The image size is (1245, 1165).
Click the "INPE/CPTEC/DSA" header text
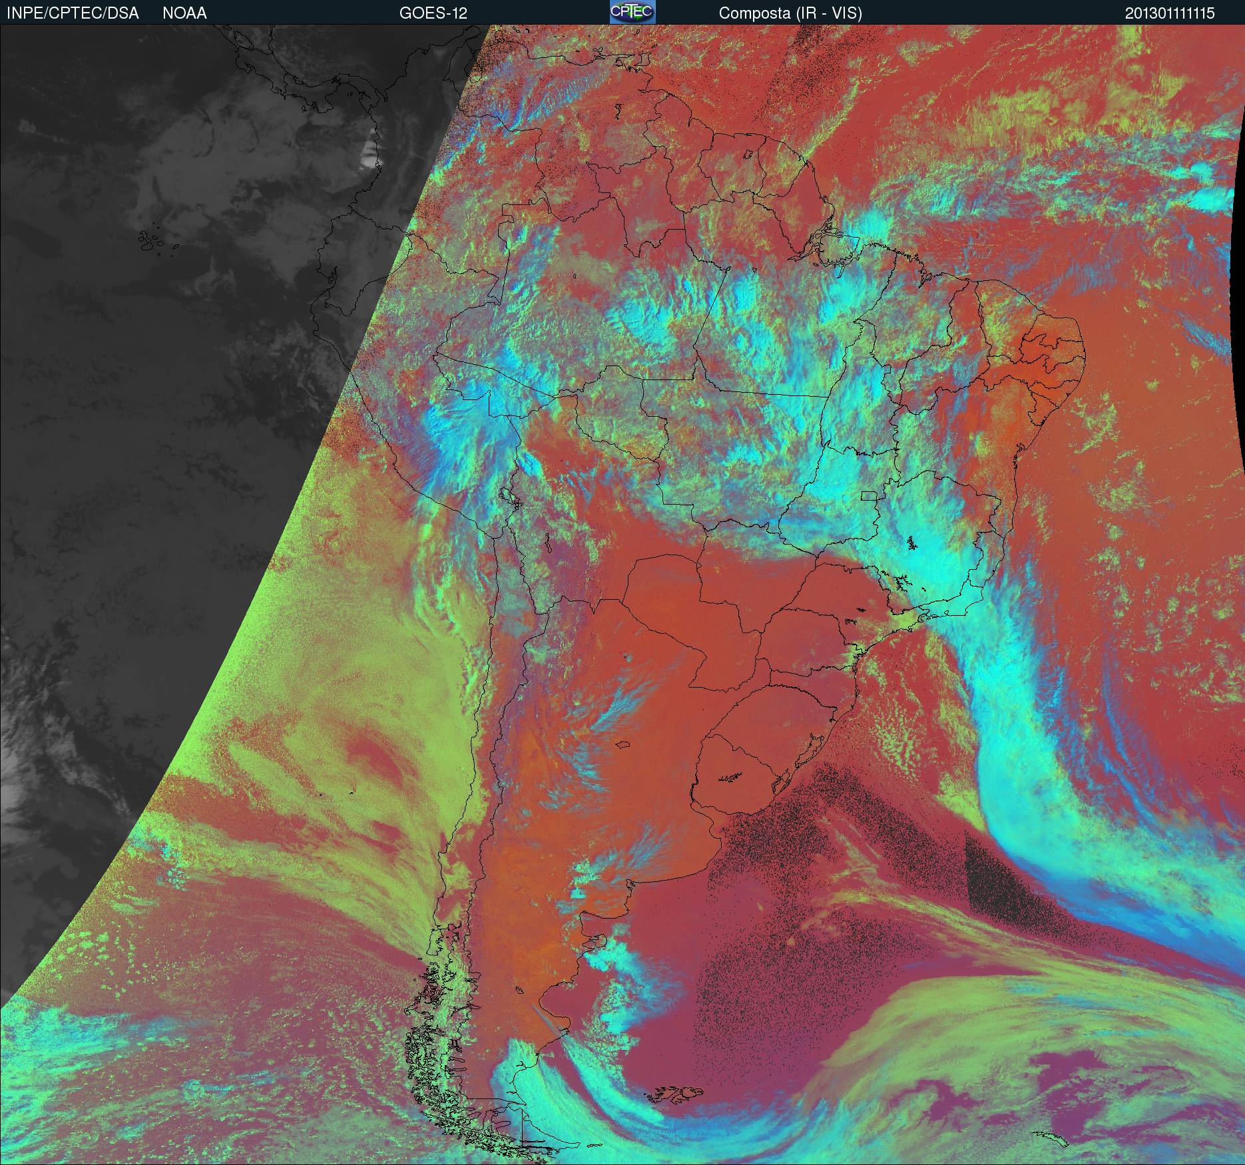tap(73, 13)
